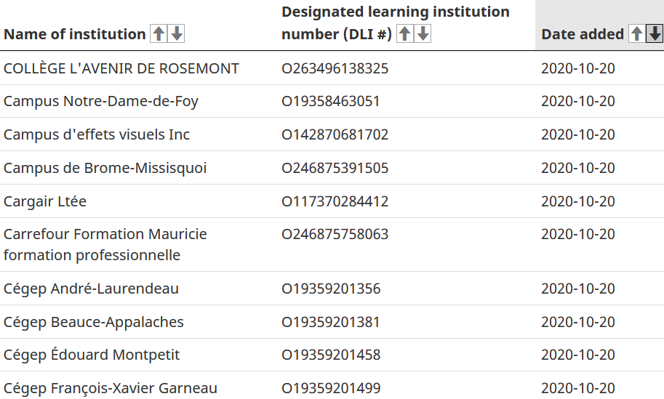
Task: Click the Name of institution header
Action: (74, 34)
